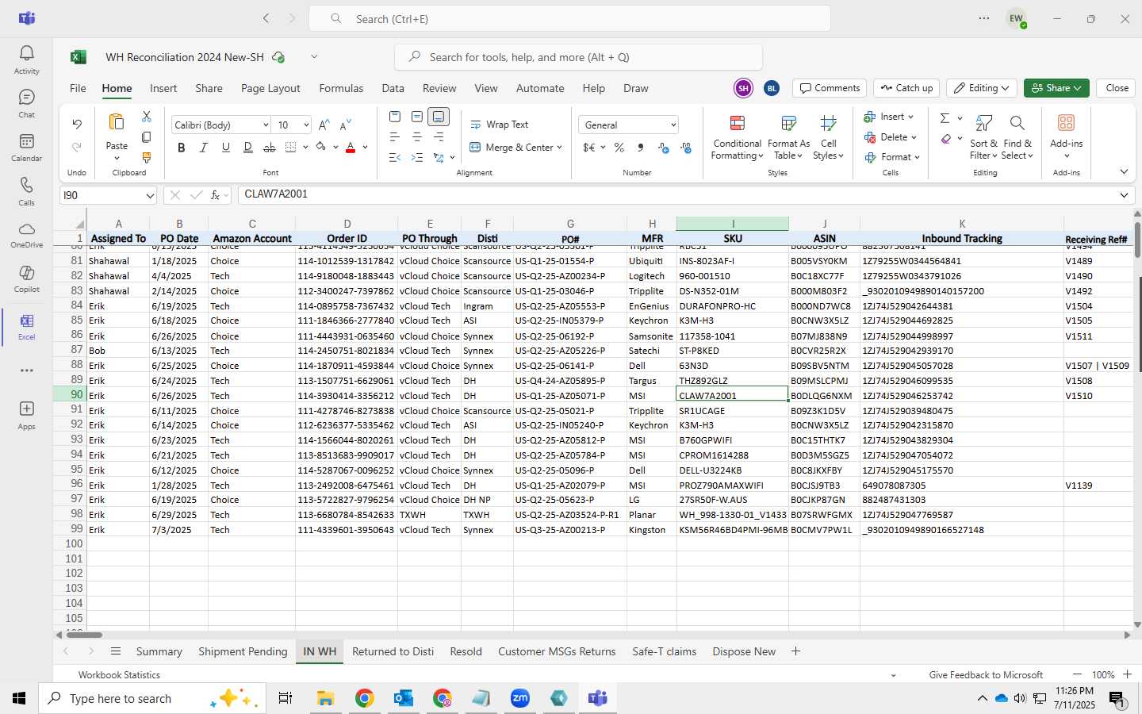Click the Copy icon in Clipboard

coord(147,137)
